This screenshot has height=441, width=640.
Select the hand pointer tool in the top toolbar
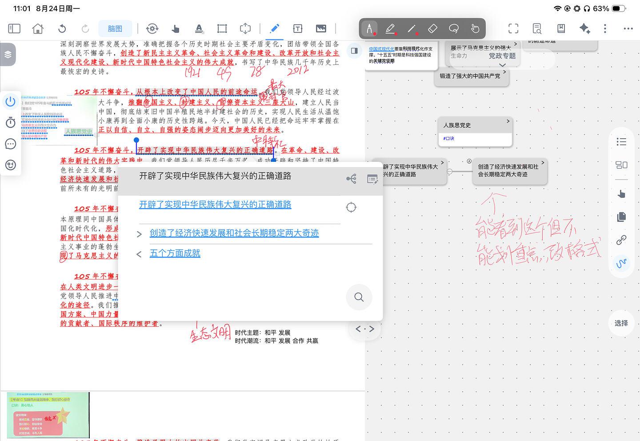tap(176, 29)
